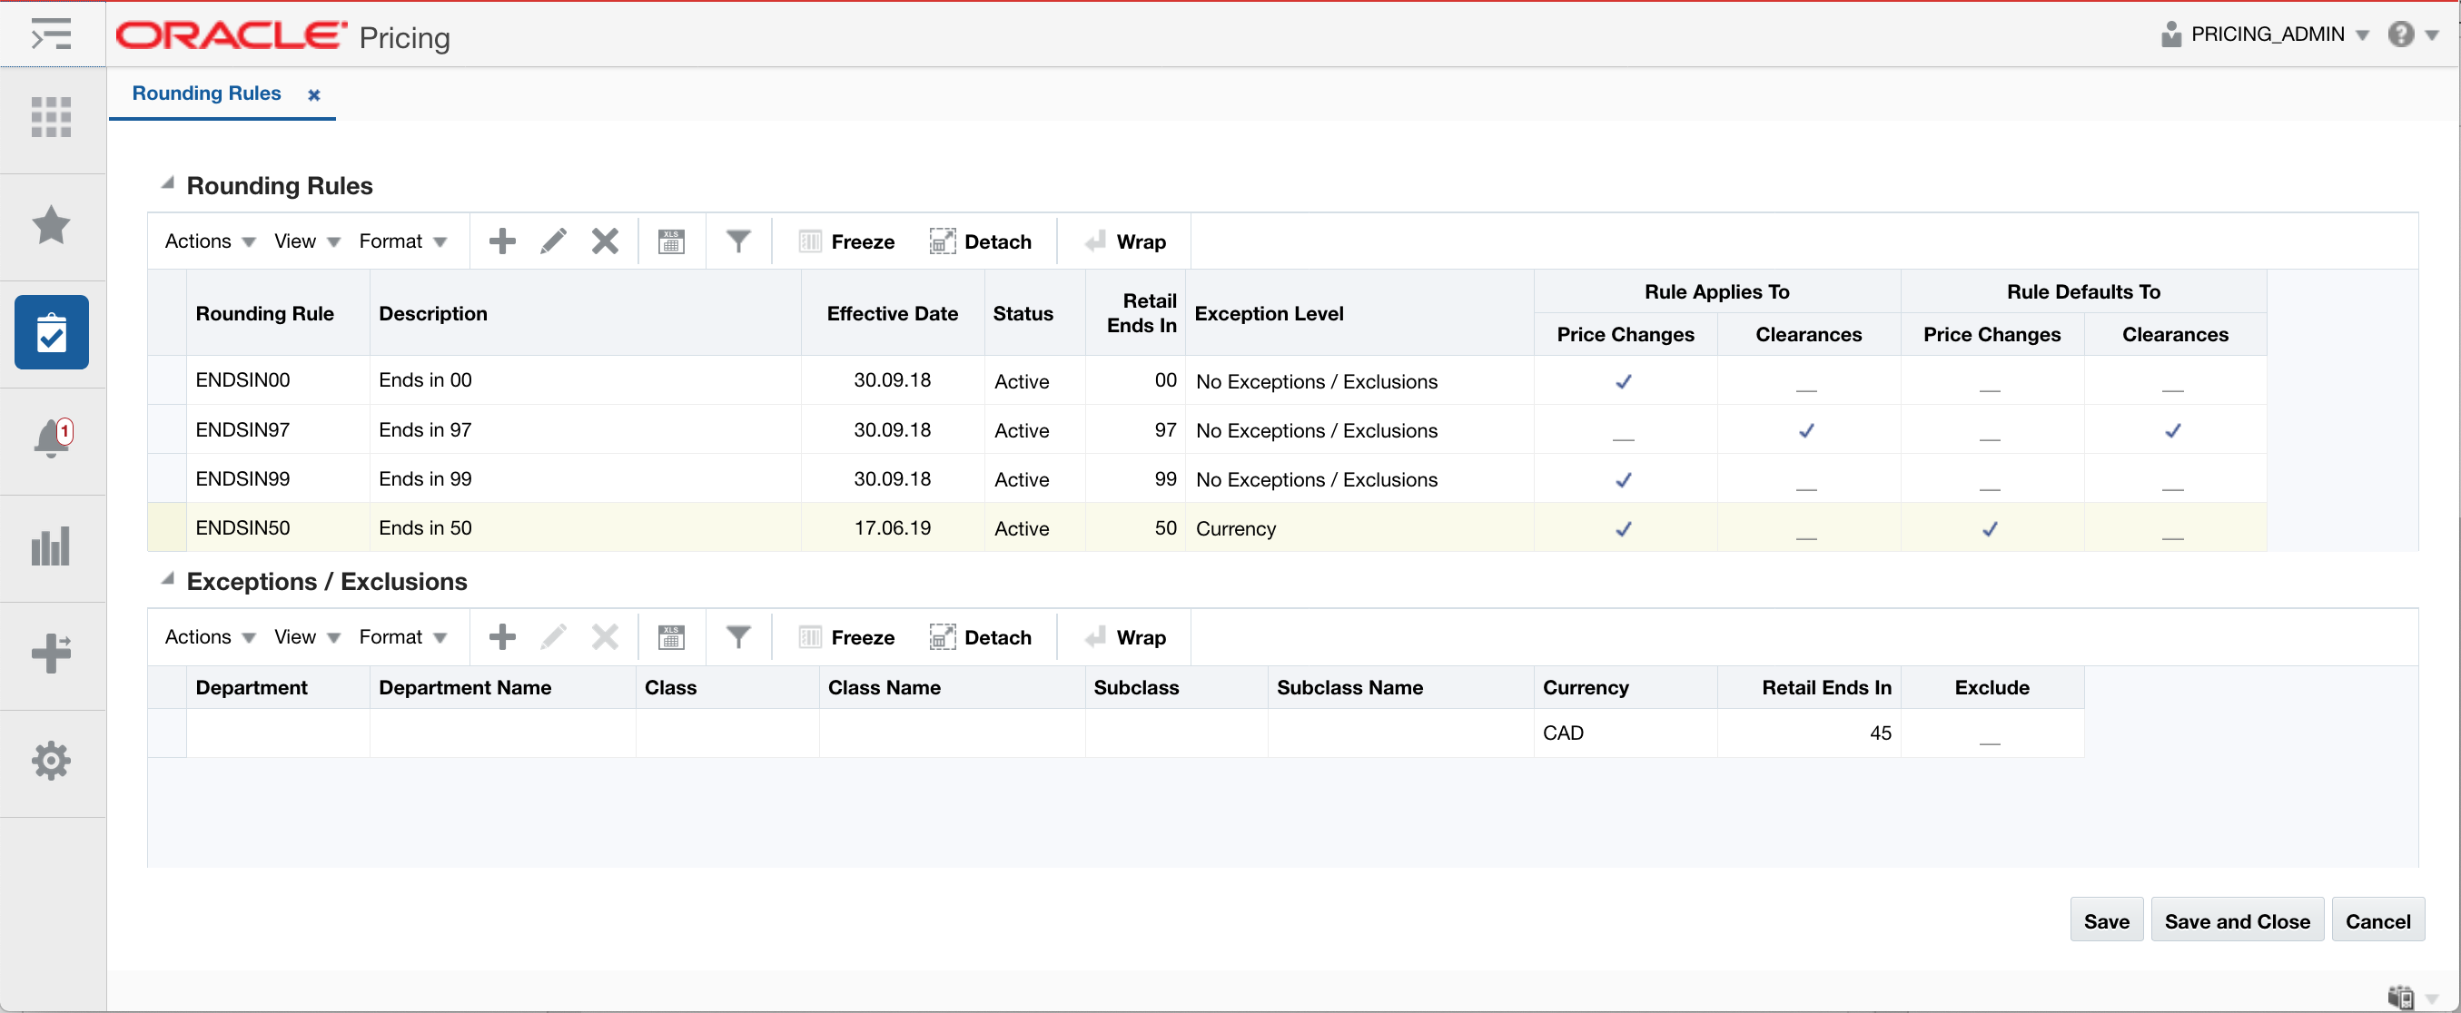Open the Actions menu in Rounding Rules toolbar
The width and height of the screenshot is (2461, 1013).
[x=208, y=241]
